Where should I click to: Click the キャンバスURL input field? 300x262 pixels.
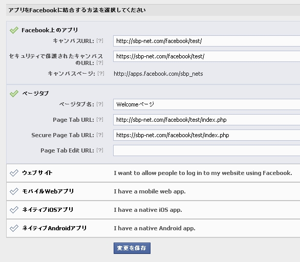click(x=206, y=41)
